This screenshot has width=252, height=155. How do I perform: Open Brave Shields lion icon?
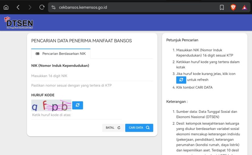pos(233,7)
